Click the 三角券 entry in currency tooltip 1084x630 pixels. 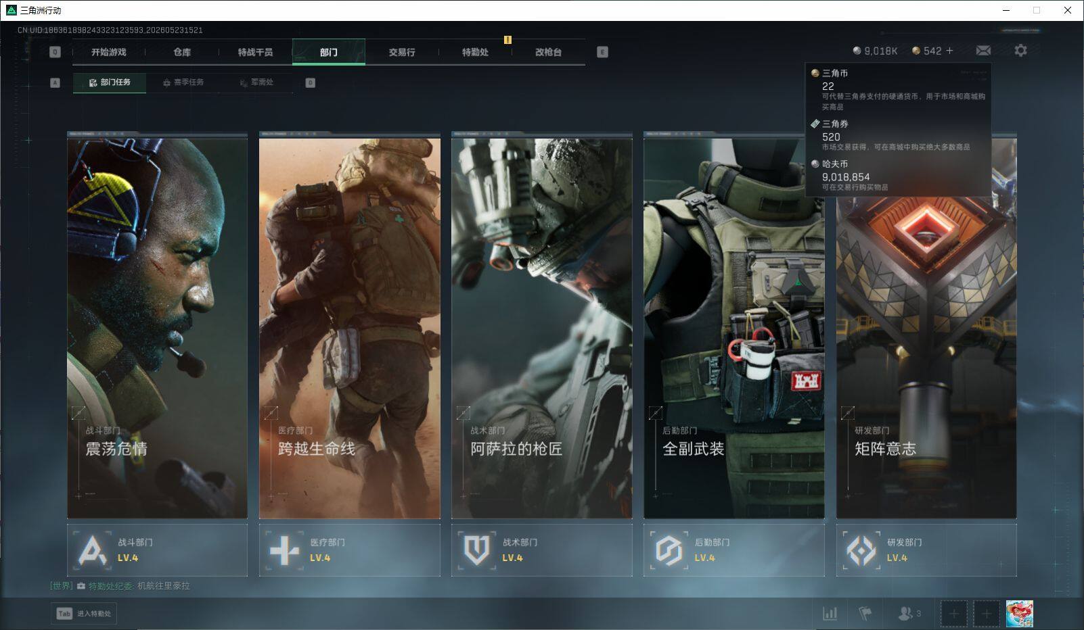click(x=899, y=135)
